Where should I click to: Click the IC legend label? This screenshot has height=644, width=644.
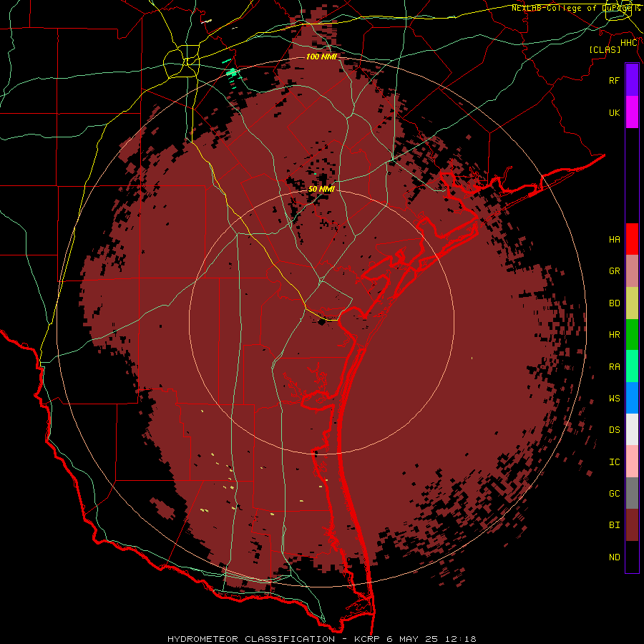point(614,462)
